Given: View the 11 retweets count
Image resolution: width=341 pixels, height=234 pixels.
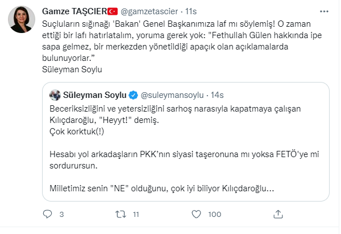Looking at the screenshot, I should tap(136, 215).
